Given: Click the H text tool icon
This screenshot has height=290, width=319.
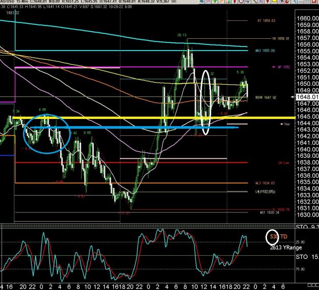Looking at the screenshot, I should [x=281, y=2].
